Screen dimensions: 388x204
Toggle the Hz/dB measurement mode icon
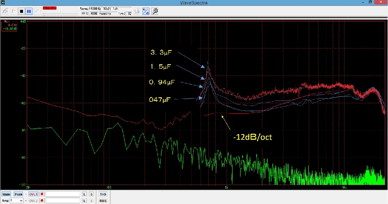pyautogui.click(x=146, y=11)
